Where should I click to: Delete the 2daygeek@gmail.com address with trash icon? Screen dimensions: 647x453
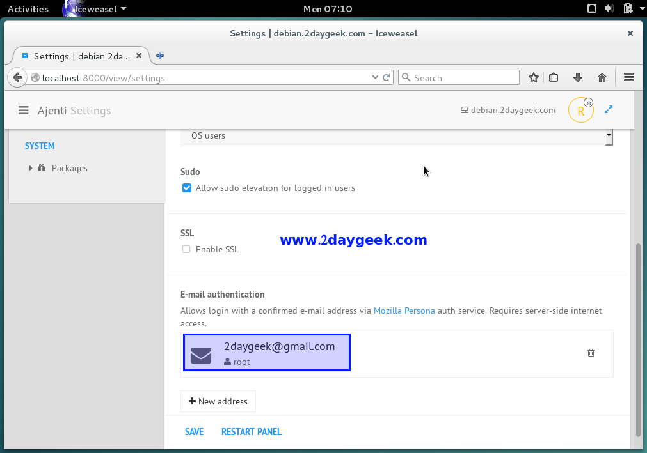[x=591, y=353]
